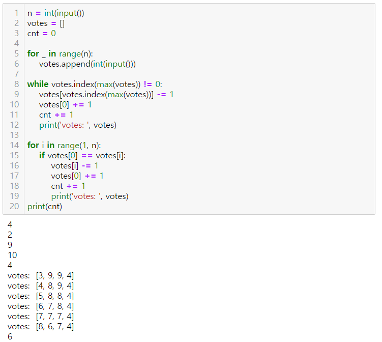382x342 pixels.
Task: Click the final output value '6'
Action: click(10, 336)
